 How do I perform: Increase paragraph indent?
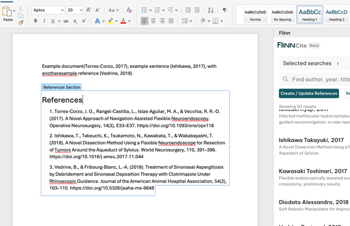(197, 10)
